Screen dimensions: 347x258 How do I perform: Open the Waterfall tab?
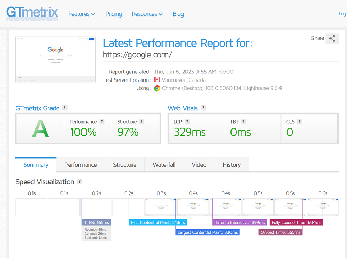[164, 165]
